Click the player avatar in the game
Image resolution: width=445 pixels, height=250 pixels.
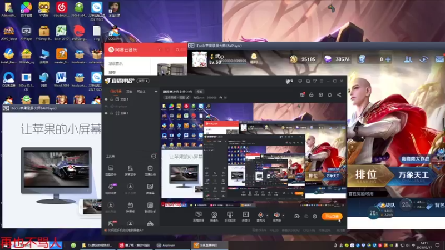199,59
